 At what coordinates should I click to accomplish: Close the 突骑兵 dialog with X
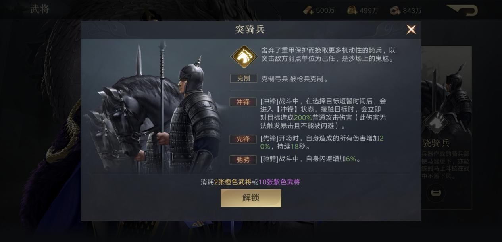point(411,29)
